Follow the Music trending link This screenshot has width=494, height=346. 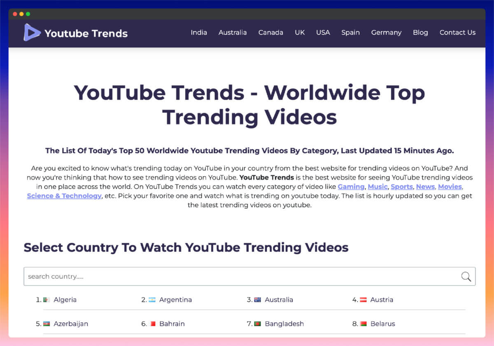[377, 186]
